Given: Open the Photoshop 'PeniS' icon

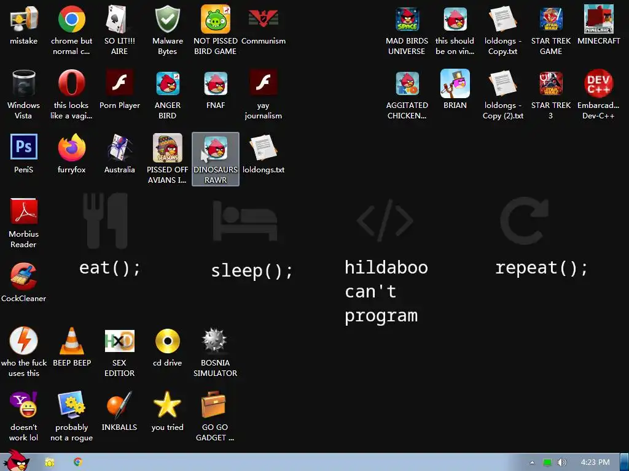Looking at the screenshot, I should [x=24, y=147].
